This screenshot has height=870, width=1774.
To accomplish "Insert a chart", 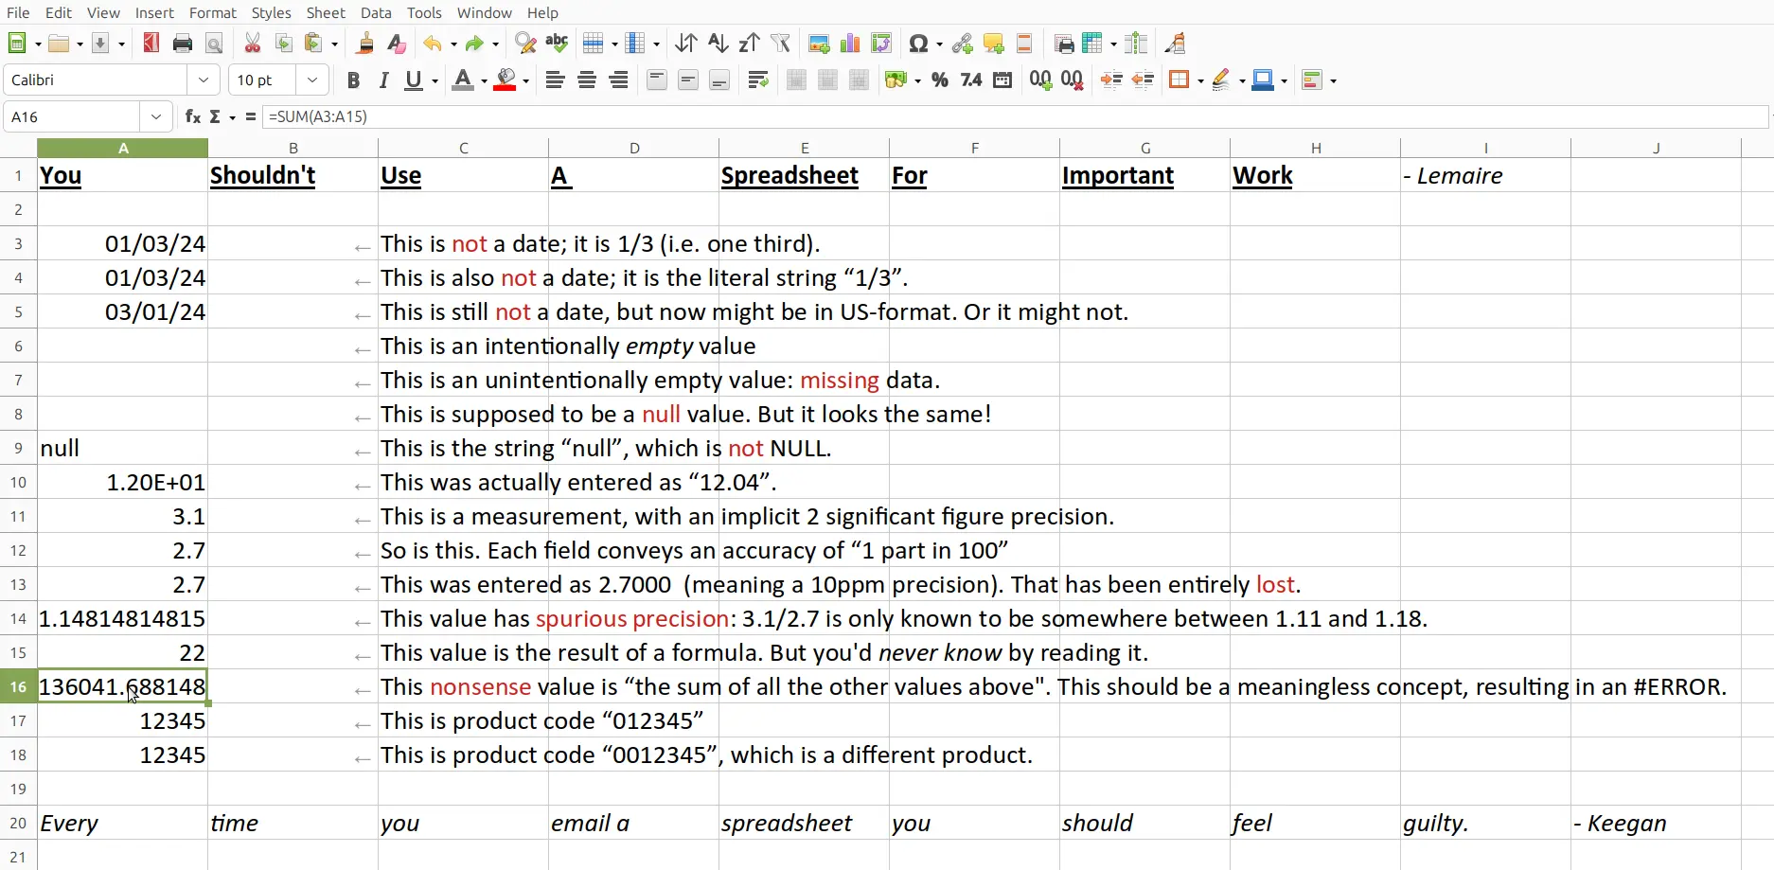I will (850, 44).
